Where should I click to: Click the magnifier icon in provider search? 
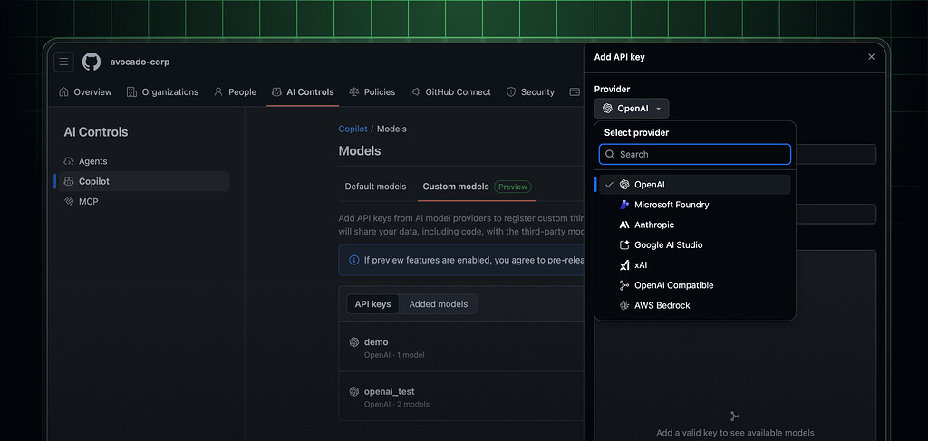click(610, 154)
